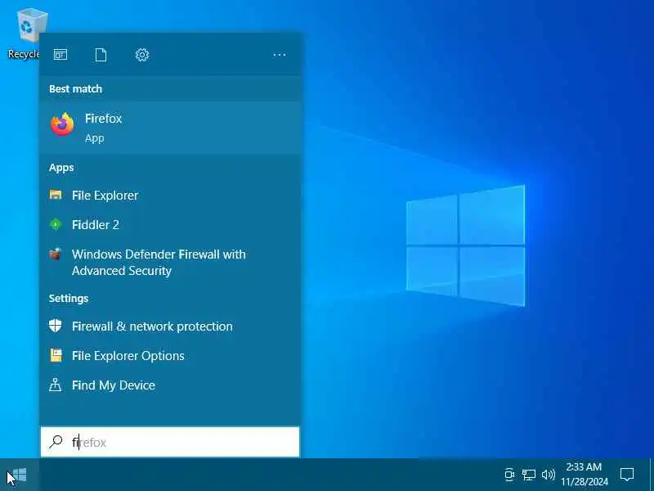Open the Action Center notification icon
This screenshot has height=491, width=654.
[627, 475]
